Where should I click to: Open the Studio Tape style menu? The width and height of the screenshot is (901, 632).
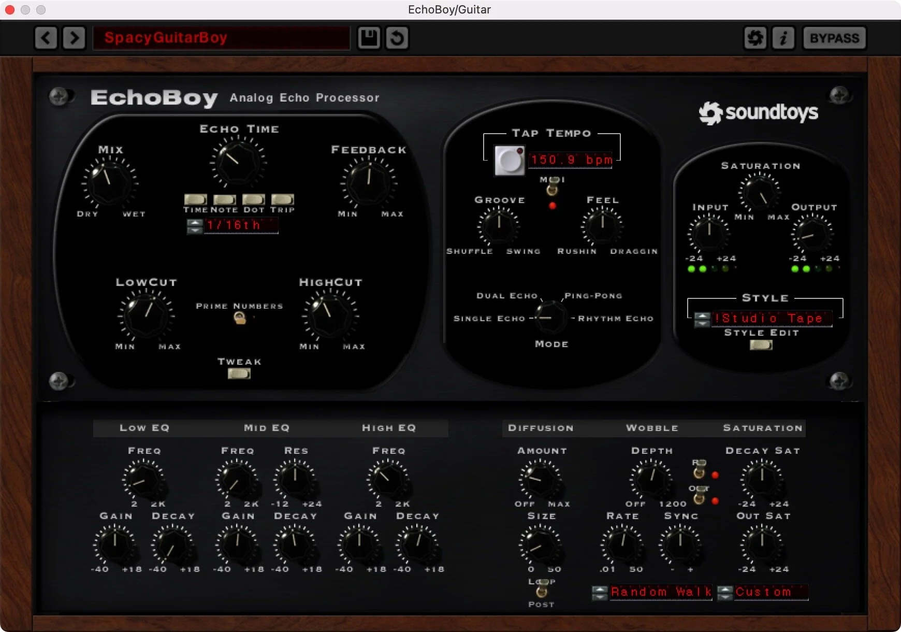click(x=772, y=319)
